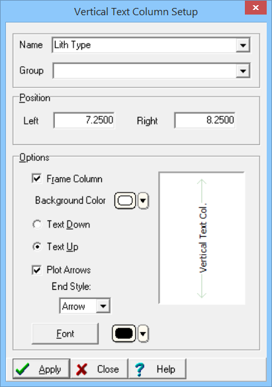The height and width of the screenshot is (387, 272).
Task: Open the Font settings button
Action: coord(65,333)
